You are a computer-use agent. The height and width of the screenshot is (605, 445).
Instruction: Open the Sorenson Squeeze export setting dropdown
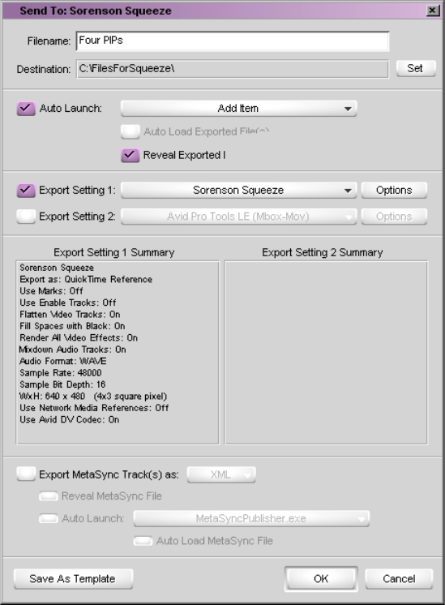[238, 191]
